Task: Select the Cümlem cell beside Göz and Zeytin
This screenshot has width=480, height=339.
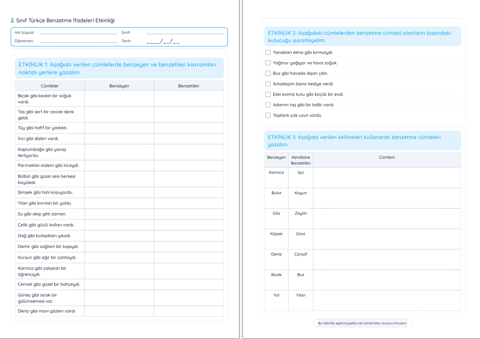Action: (387, 218)
